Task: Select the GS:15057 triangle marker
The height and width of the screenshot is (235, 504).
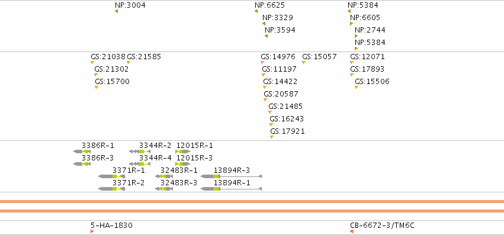Action: [304, 62]
